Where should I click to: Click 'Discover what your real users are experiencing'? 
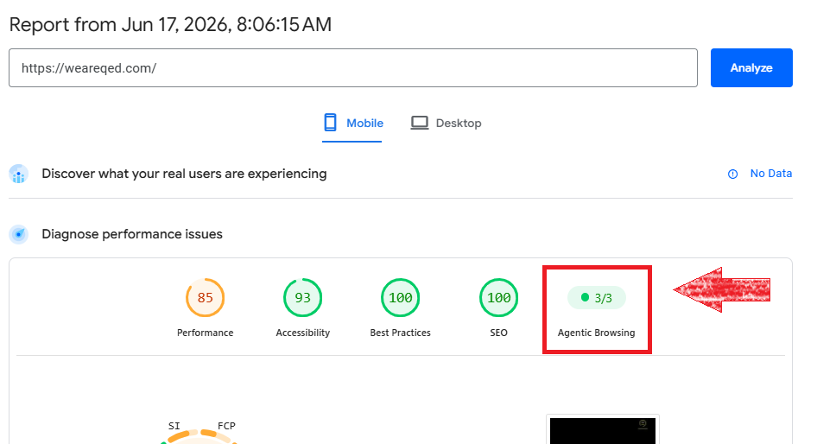tap(184, 174)
